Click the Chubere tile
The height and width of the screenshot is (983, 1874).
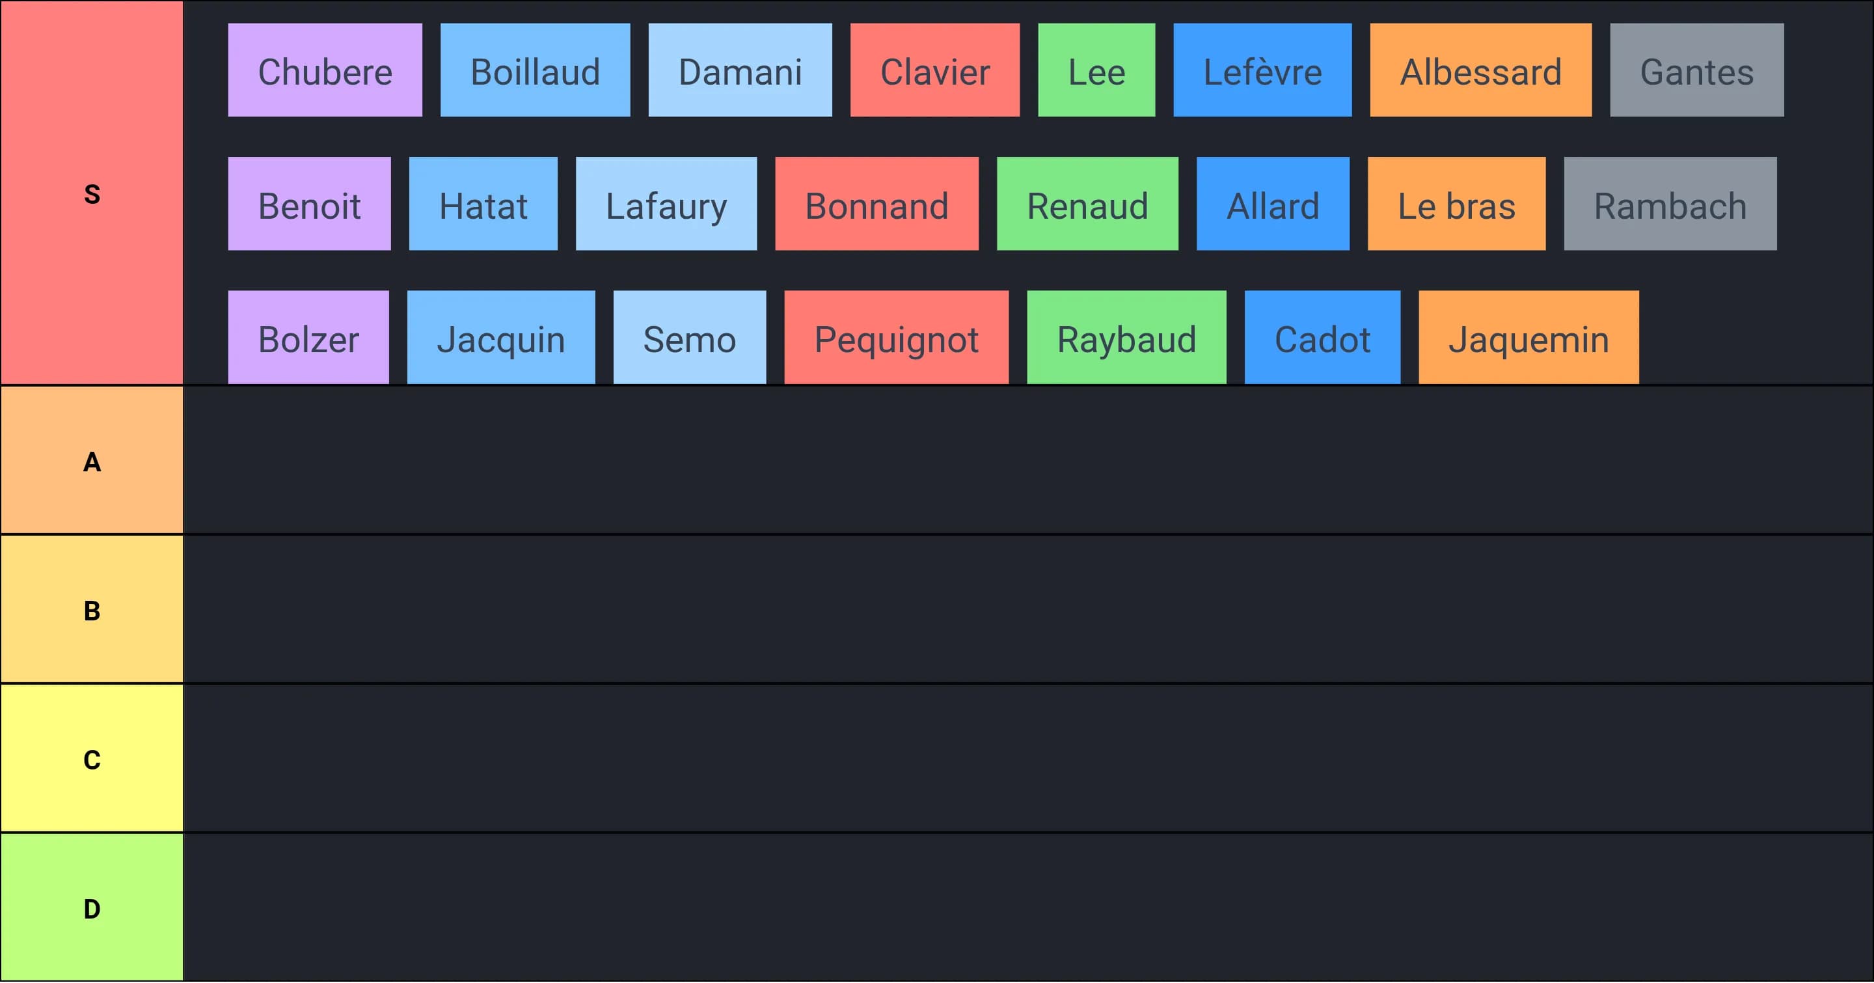click(x=325, y=70)
